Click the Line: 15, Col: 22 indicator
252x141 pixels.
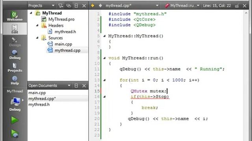coord(217,6)
